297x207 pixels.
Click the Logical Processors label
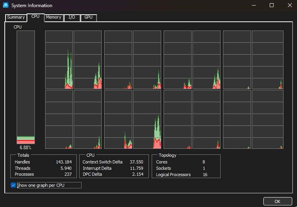tap(173, 175)
